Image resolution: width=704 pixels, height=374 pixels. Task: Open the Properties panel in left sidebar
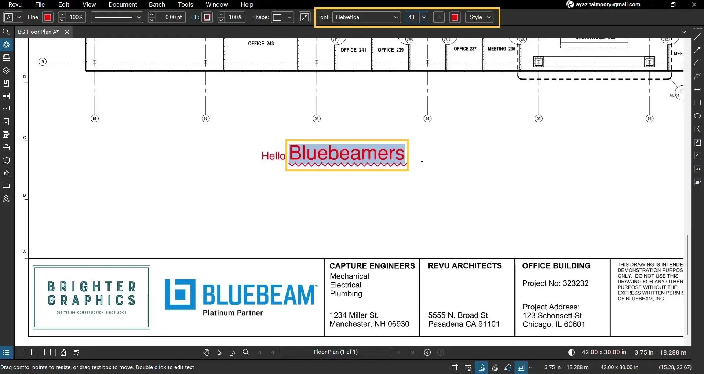pyautogui.click(x=6, y=45)
